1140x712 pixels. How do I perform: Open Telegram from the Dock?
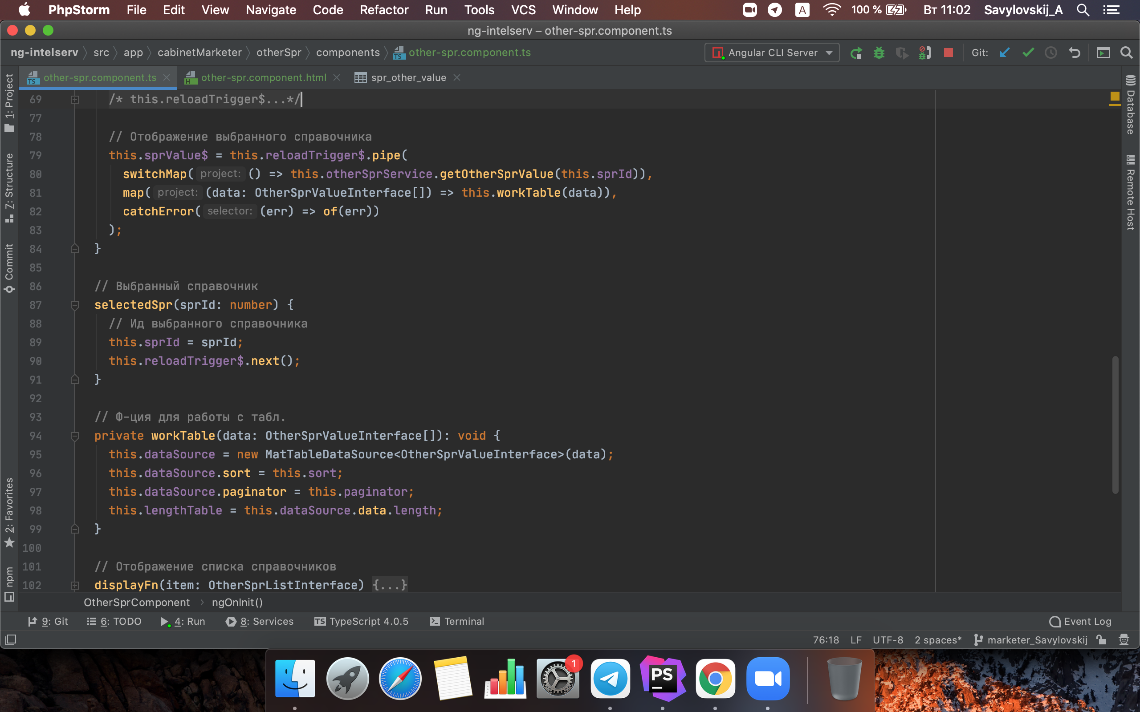[x=610, y=679]
